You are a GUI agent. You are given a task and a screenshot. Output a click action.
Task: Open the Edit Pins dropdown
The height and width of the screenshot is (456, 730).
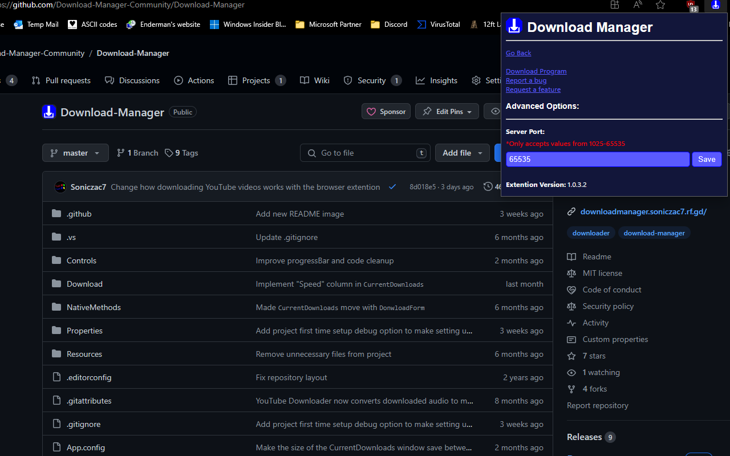[x=447, y=112]
